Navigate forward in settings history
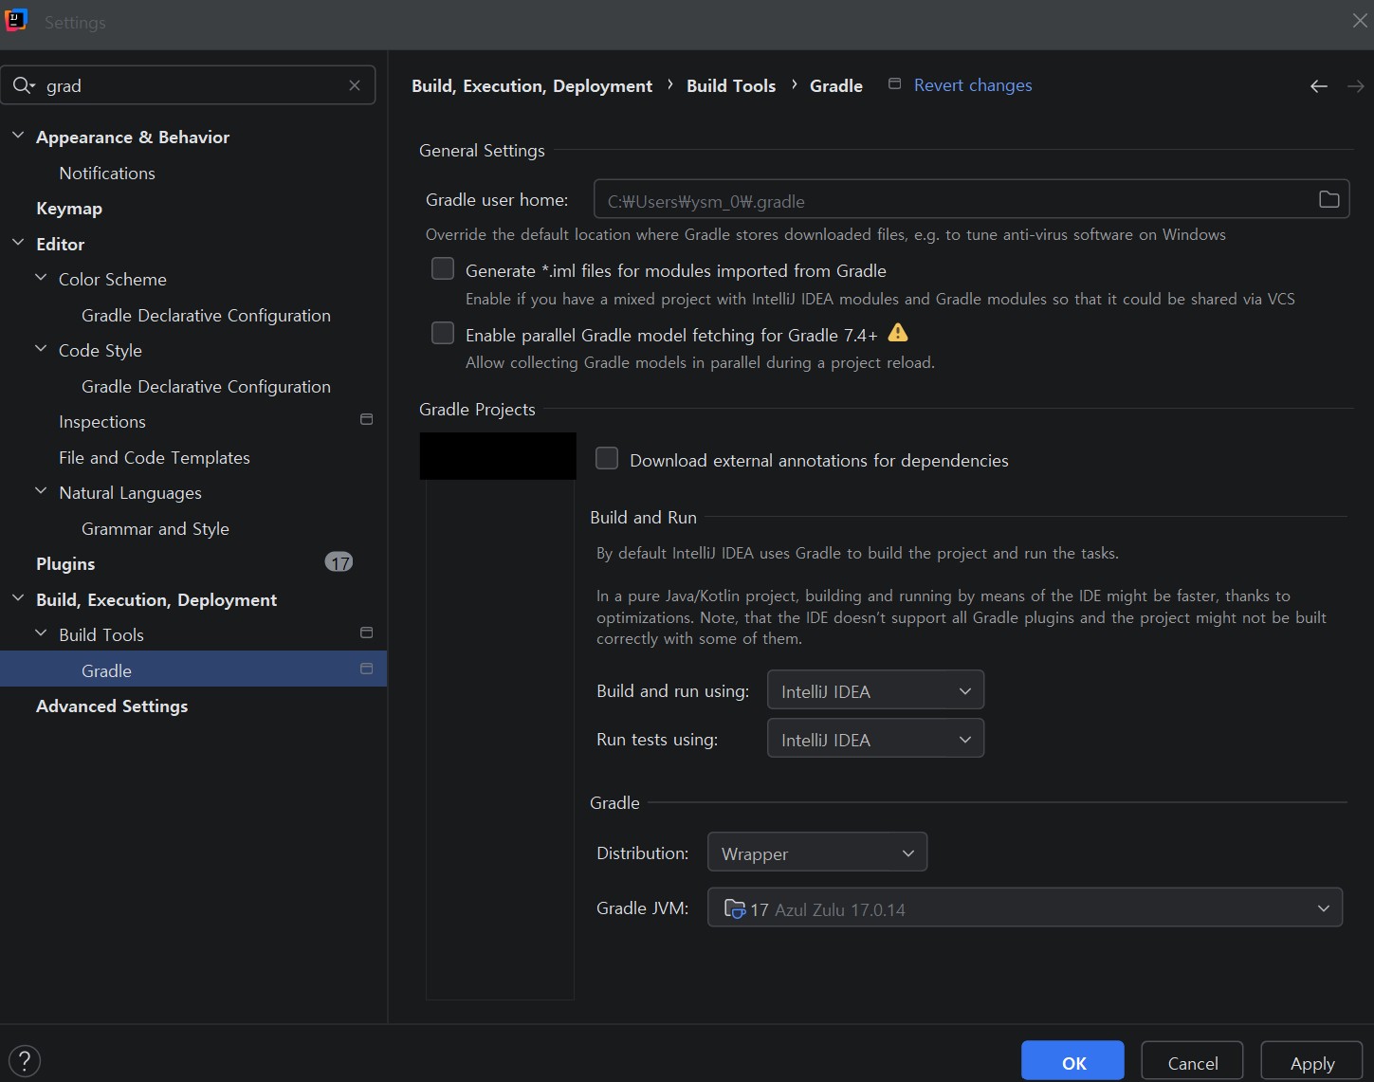1374x1082 pixels. [x=1356, y=86]
